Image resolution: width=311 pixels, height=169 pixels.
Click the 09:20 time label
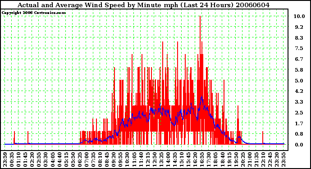tap(114, 160)
